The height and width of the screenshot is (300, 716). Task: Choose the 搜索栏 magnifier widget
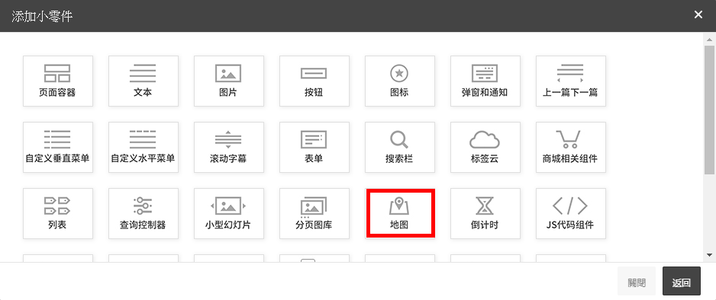[400, 147]
